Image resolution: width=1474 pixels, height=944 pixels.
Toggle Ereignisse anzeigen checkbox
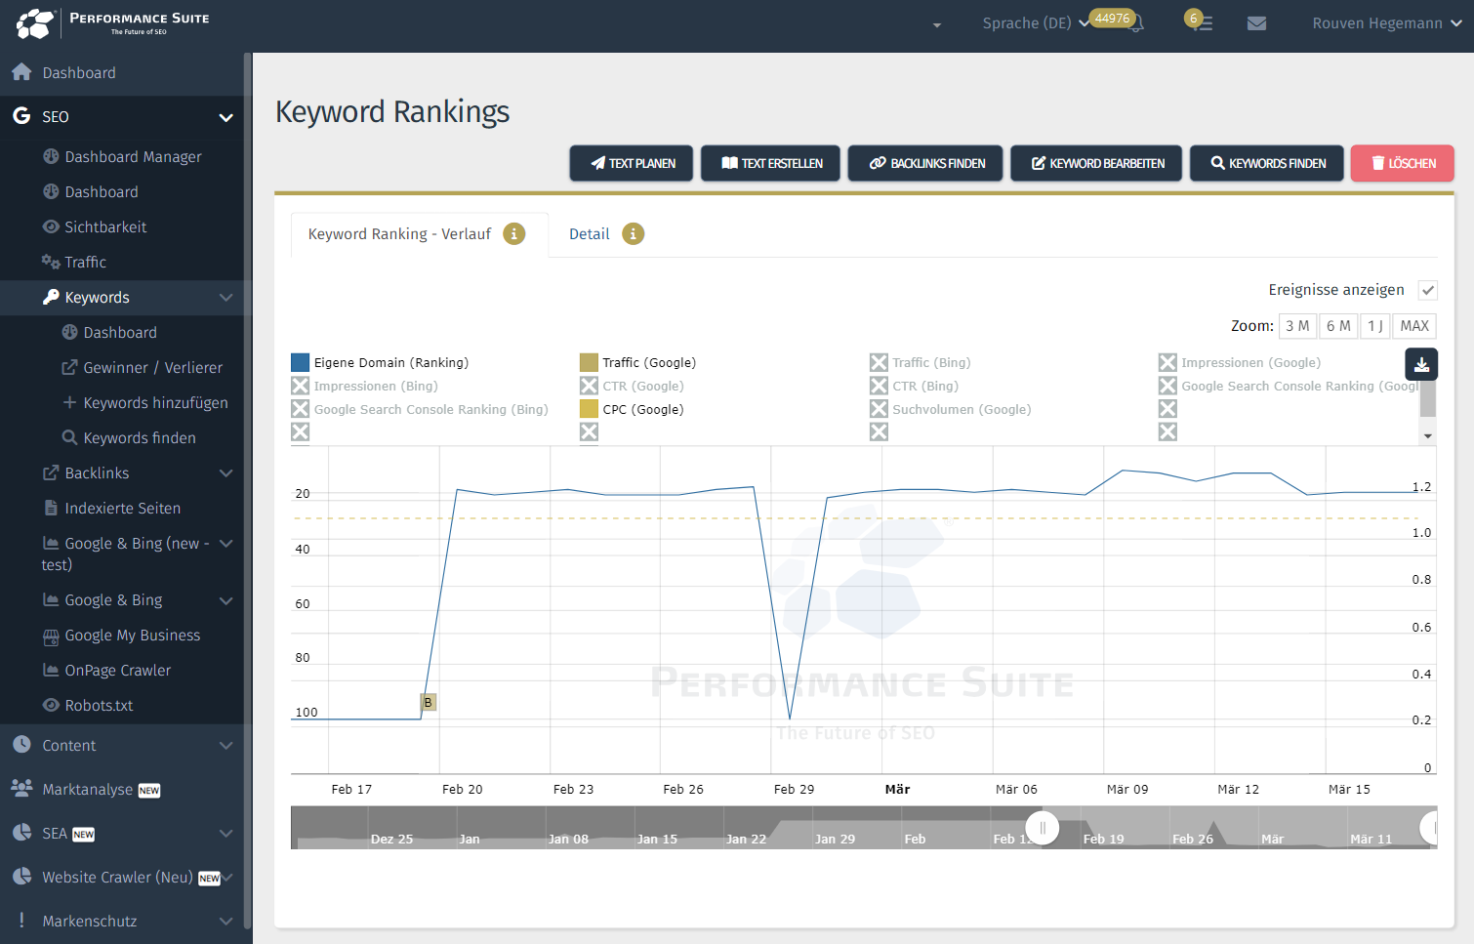(x=1428, y=290)
